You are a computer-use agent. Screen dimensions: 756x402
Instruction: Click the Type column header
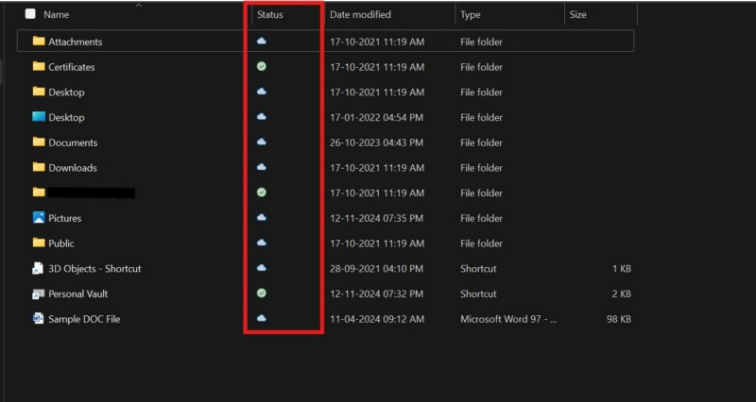471,15
